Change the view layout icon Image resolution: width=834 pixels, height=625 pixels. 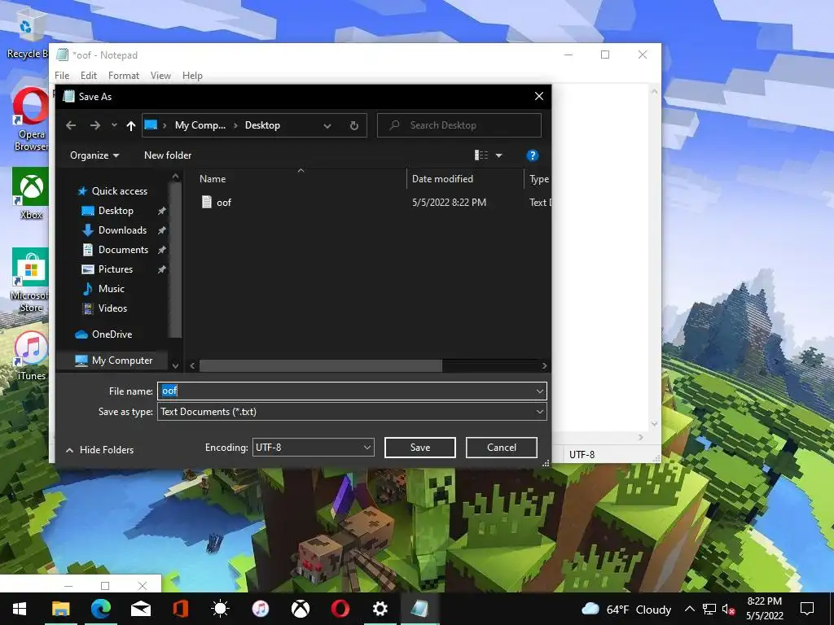point(481,155)
